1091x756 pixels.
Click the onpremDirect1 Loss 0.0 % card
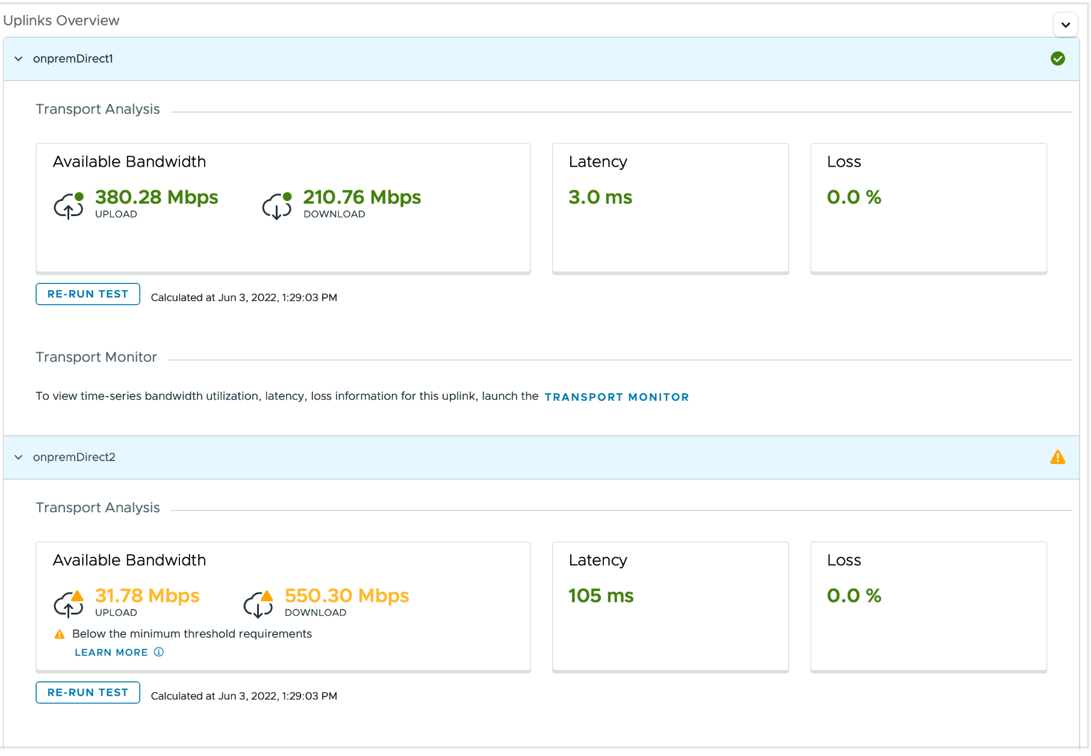[x=928, y=208]
